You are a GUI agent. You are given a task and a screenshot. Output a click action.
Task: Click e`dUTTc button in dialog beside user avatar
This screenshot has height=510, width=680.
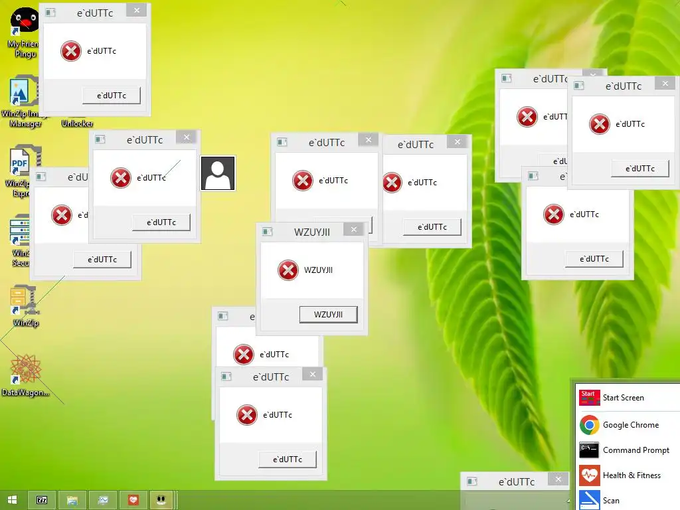pyautogui.click(x=161, y=222)
